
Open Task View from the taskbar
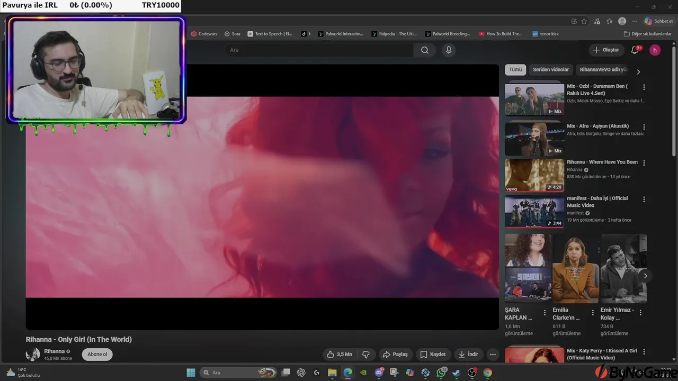286,373
